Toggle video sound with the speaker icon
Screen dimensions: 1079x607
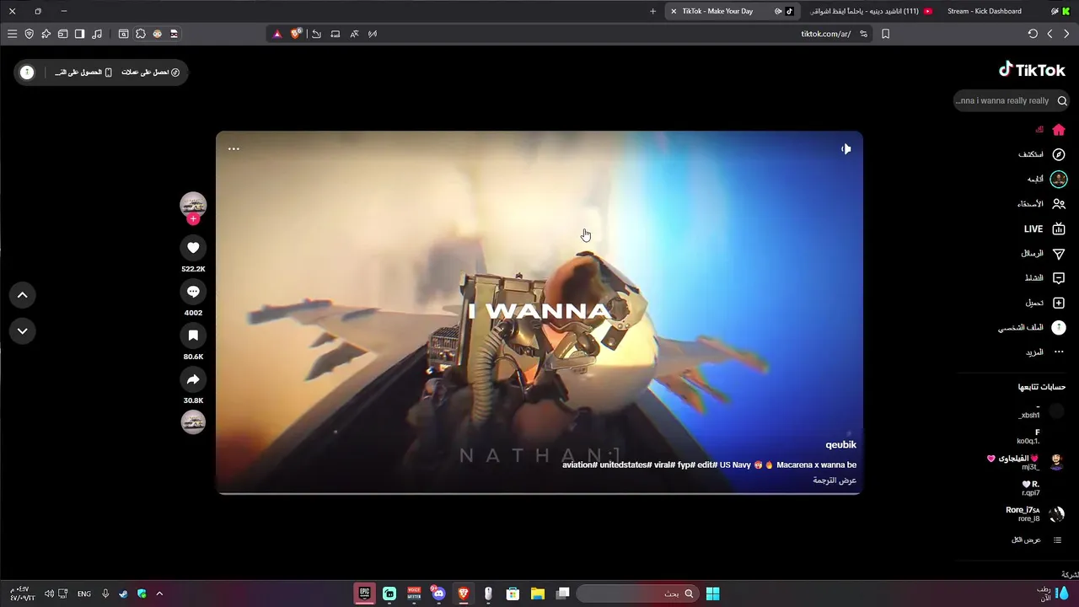[845, 148]
